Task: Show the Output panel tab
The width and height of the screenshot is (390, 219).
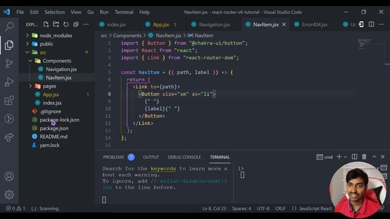Action: [151, 157]
